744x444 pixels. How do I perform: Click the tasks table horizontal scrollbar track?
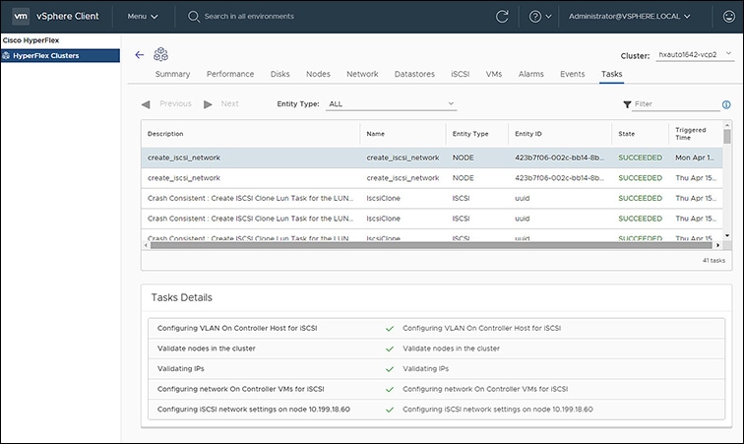tap(431, 245)
